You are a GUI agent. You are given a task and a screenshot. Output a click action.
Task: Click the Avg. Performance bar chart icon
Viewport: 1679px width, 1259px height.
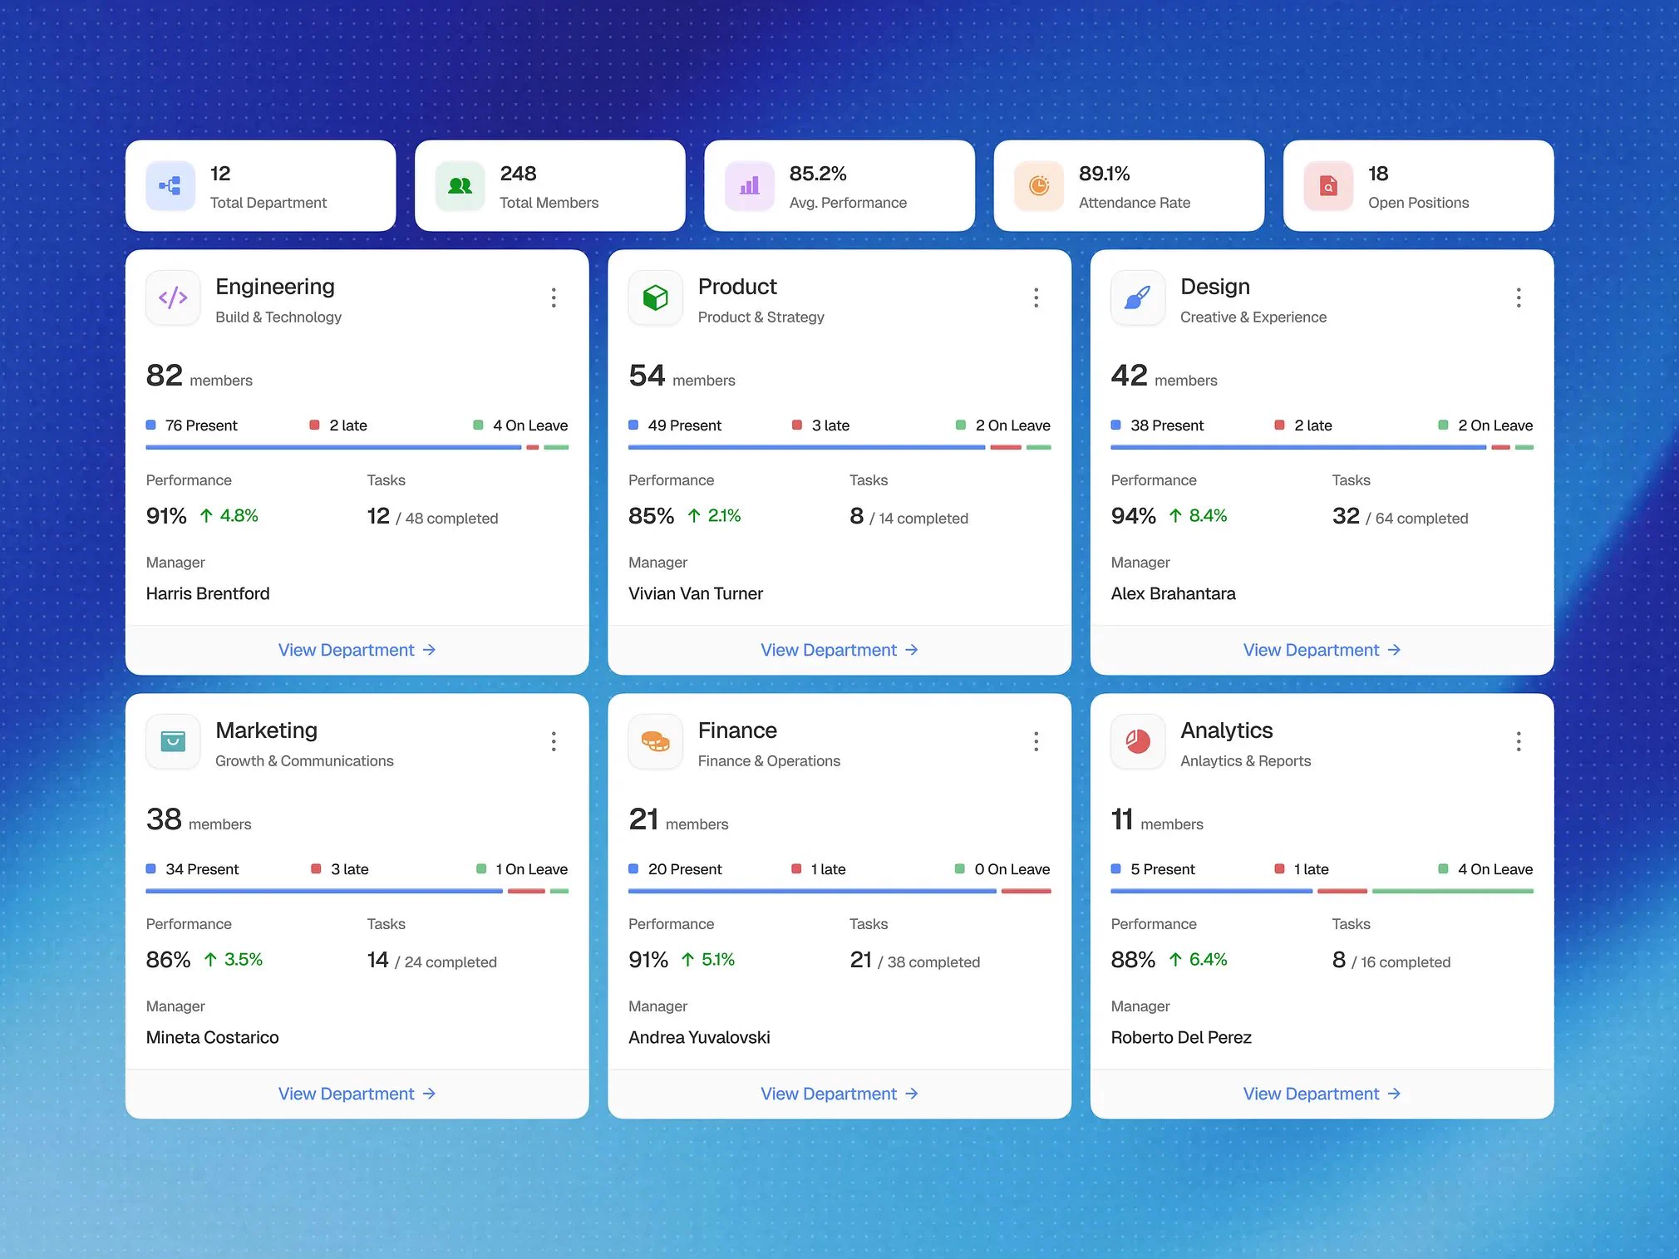[x=750, y=186]
